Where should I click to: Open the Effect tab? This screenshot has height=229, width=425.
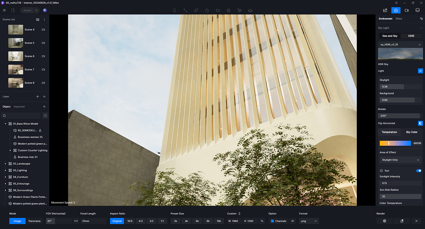click(399, 19)
